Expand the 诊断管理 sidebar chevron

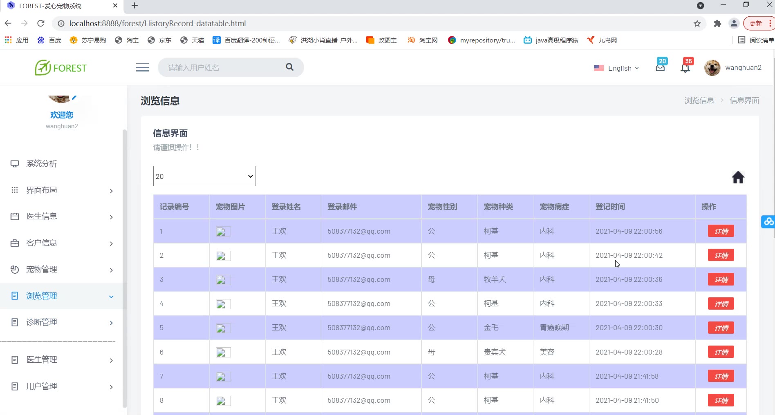pos(111,323)
